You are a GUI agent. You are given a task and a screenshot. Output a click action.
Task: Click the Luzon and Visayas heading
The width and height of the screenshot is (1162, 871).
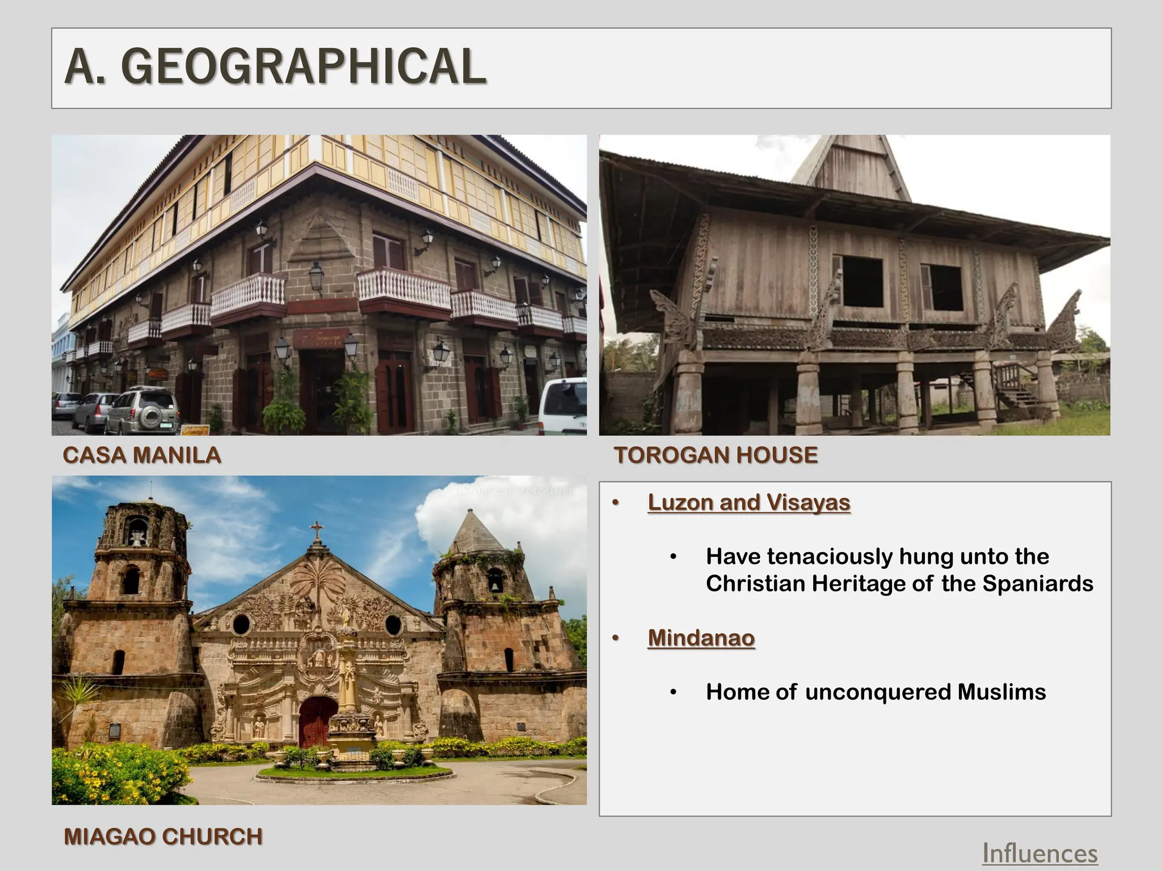(x=748, y=502)
